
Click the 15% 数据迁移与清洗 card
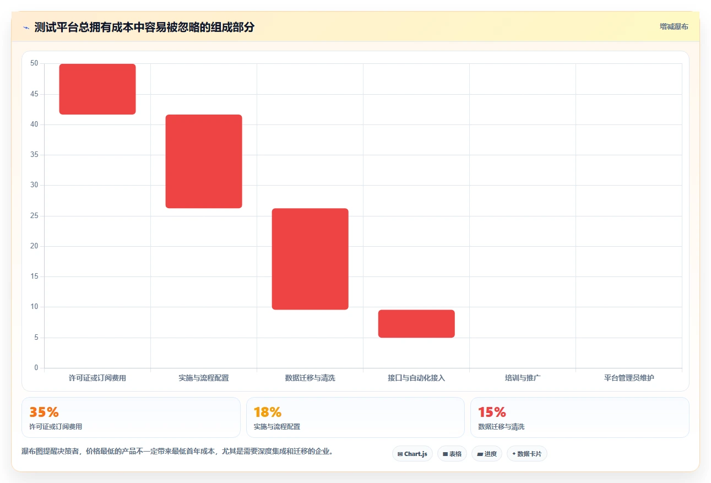579,417
